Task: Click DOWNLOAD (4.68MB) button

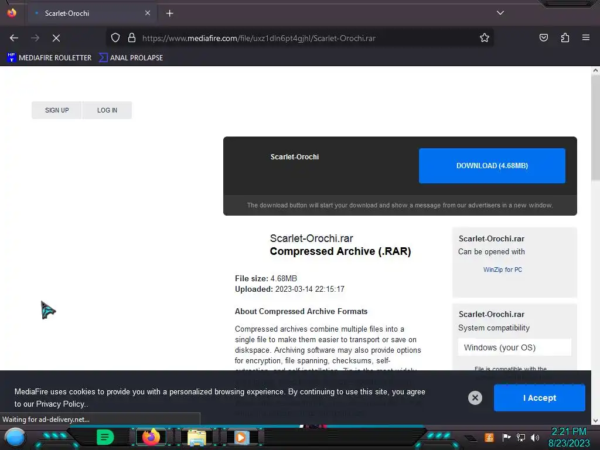Action: [x=492, y=166]
